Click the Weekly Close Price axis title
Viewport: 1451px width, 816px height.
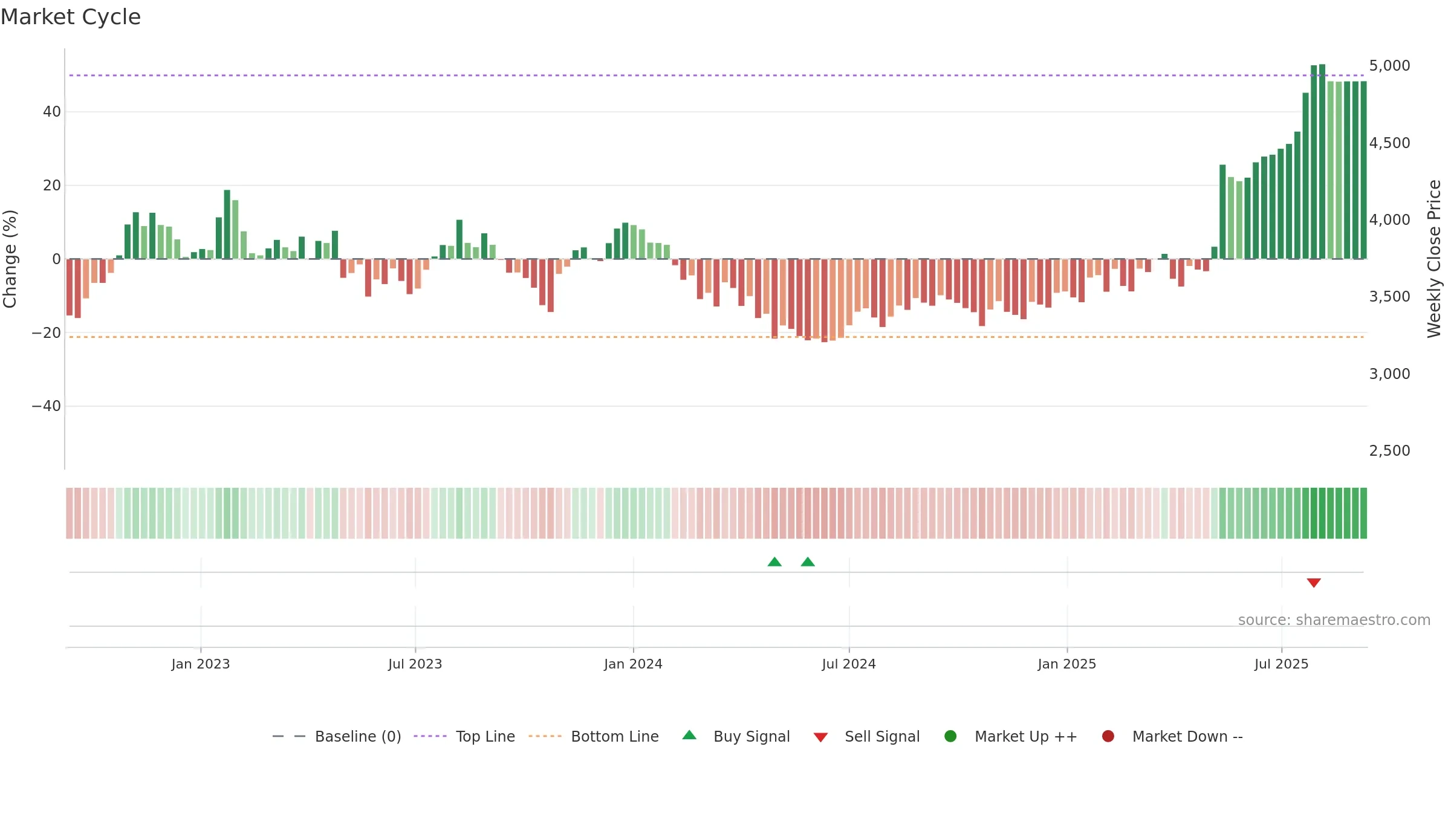1434,259
